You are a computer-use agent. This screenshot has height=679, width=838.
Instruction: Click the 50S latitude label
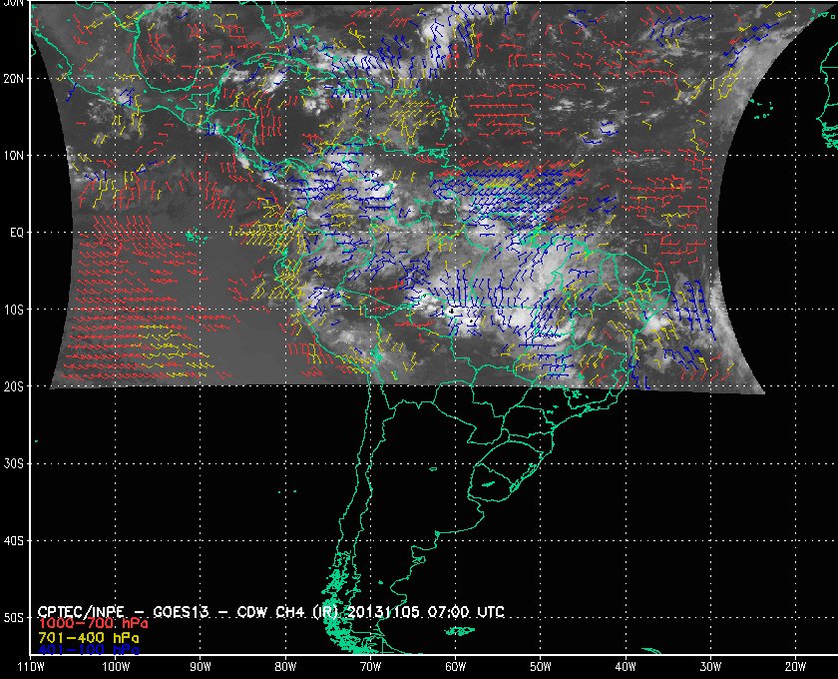(14, 618)
